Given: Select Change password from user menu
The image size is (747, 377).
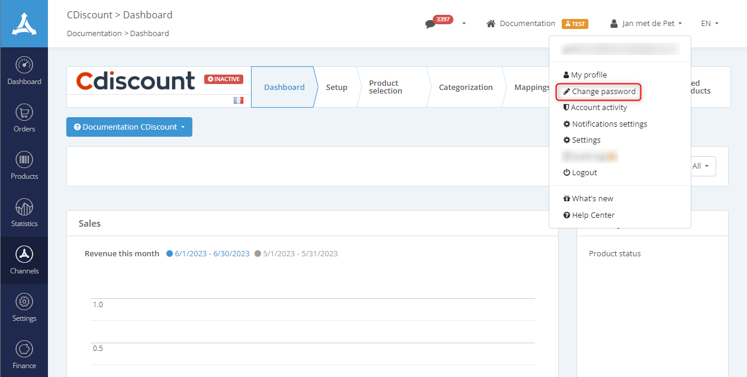Looking at the screenshot, I should (x=599, y=92).
